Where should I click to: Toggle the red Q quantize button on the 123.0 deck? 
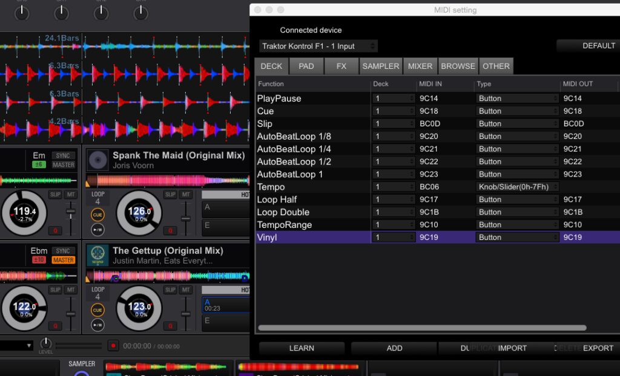tap(170, 326)
